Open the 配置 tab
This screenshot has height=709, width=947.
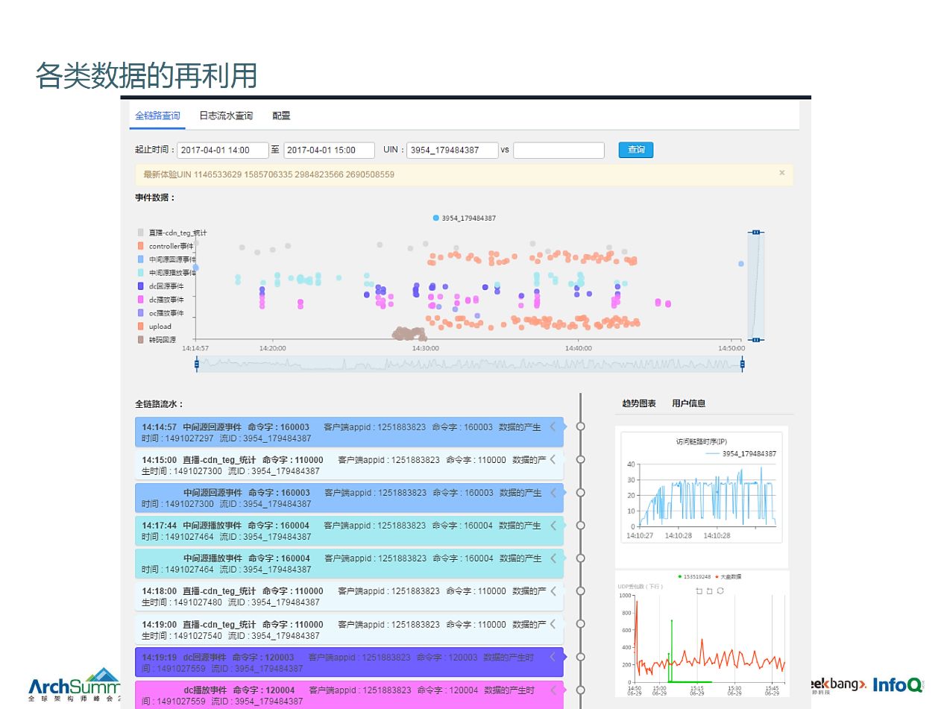(281, 116)
